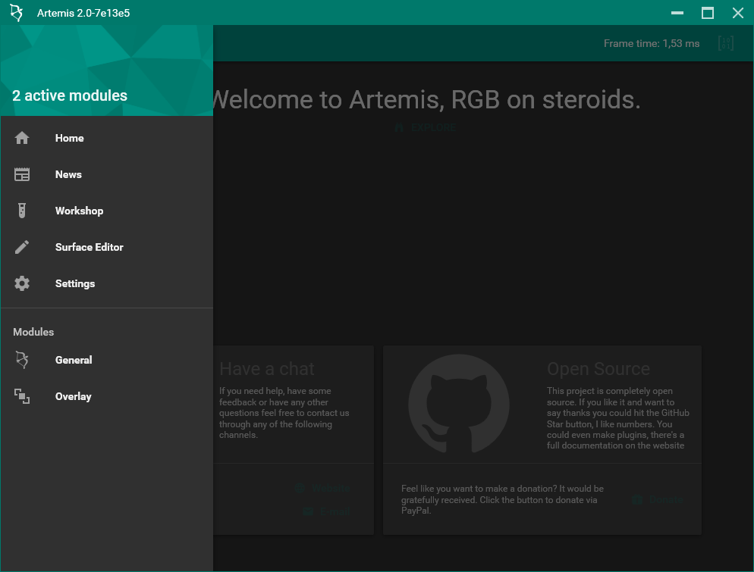The height and width of the screenshot is (572, 754).
Task: Open the Home page from the sidebar
Action: (107, 139)
